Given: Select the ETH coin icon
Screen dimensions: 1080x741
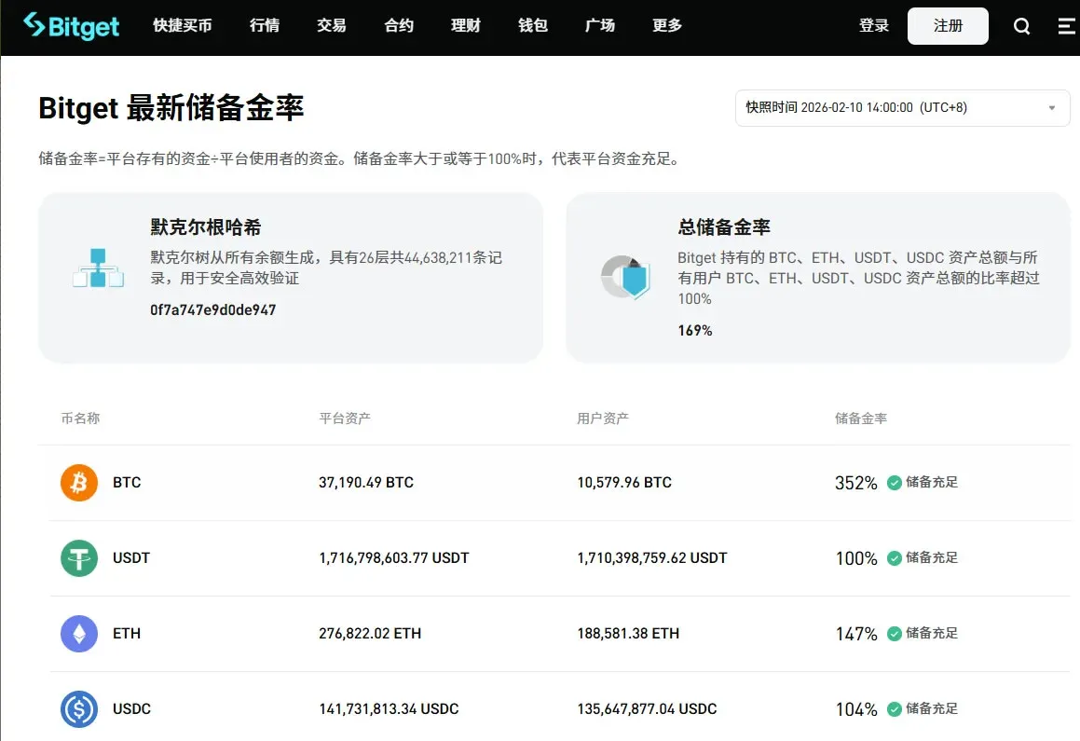Looking at the screenshot, I should pyautogui.click(x=78, y=633).
